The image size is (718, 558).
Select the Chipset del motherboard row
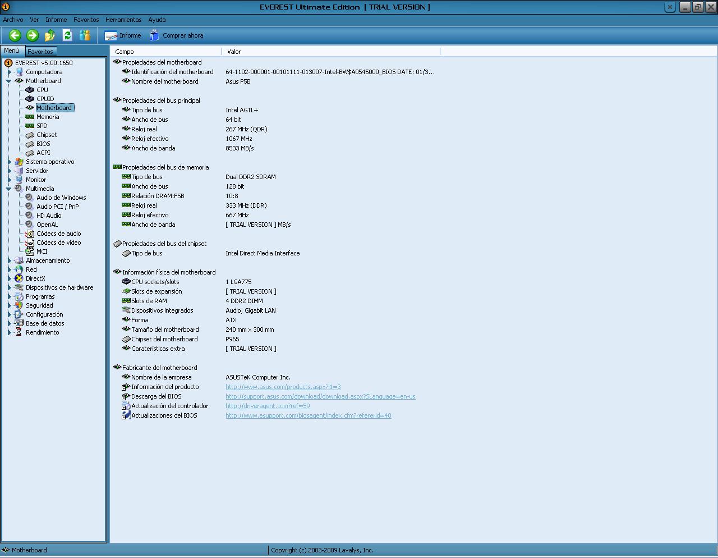pos(275,339)
